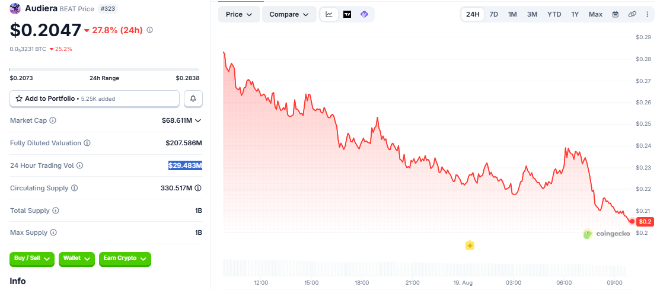
Task: Open the Price dropdown
Action: 239,14
